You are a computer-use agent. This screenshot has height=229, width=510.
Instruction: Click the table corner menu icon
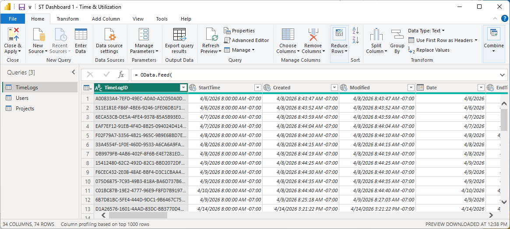[x=88, y=88]
